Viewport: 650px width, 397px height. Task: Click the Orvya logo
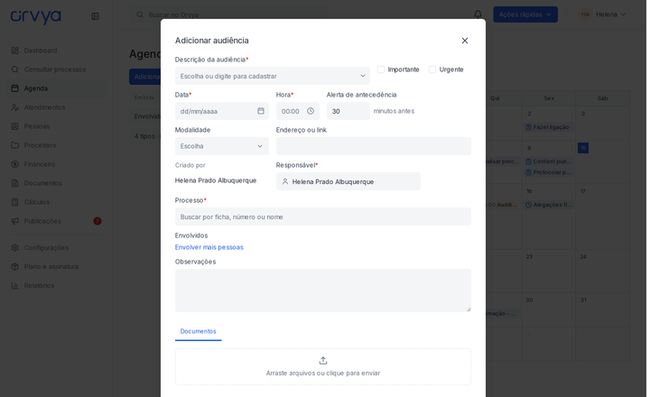point(35,16)
